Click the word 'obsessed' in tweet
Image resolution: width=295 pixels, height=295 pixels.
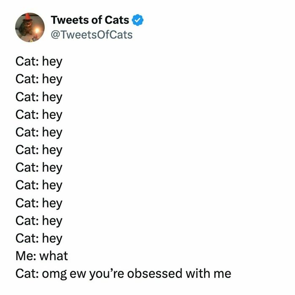pyautogui.click(x=155, y=274)
